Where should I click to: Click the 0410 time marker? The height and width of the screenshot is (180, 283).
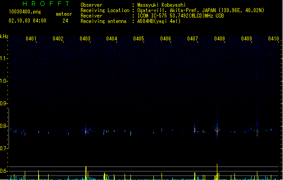pyautogui.click(x=274, y=39)
